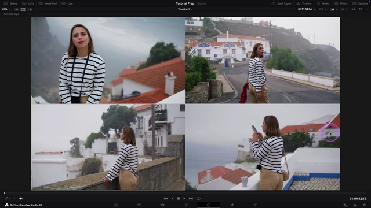Play the clip in reverse
The width and height of the screenshot is (371, 208).
coord(173,199)
